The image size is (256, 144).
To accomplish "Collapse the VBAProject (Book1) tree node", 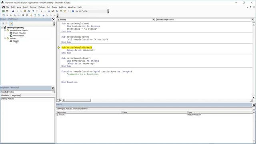I will [x=2, y=28].
